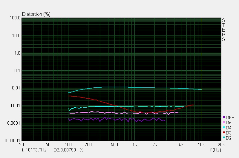Click the D3 legend label
The image size is (239, 158).
(x=229, y=133)
